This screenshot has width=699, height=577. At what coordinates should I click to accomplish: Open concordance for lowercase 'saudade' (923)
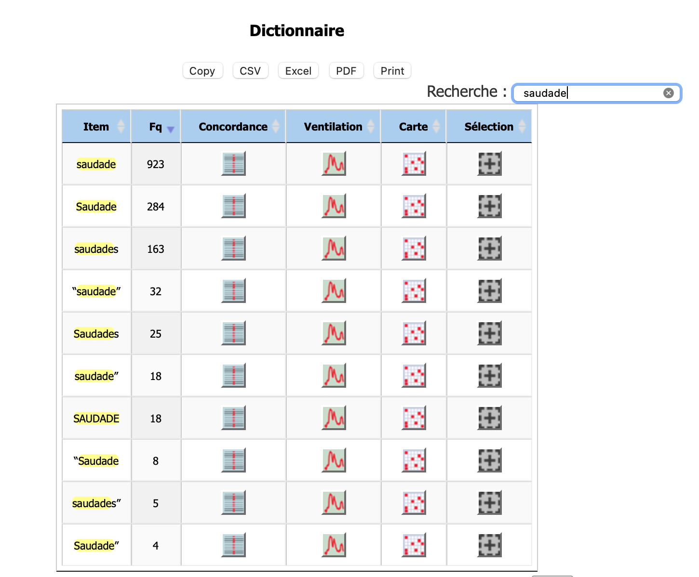point(233,164)
